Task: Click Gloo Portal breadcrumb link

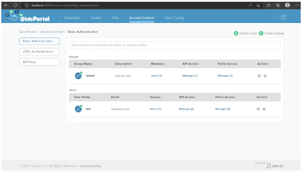Action: [x=27, y=32]
